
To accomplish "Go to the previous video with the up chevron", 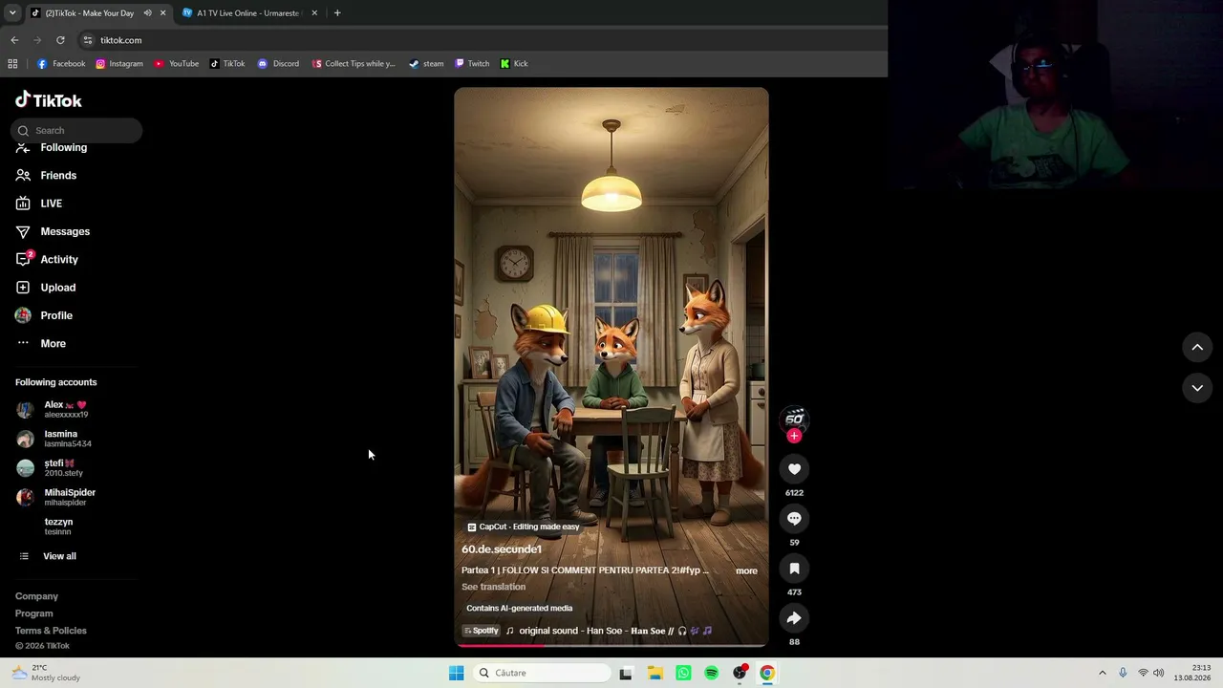I will (x=1197, y=348).
